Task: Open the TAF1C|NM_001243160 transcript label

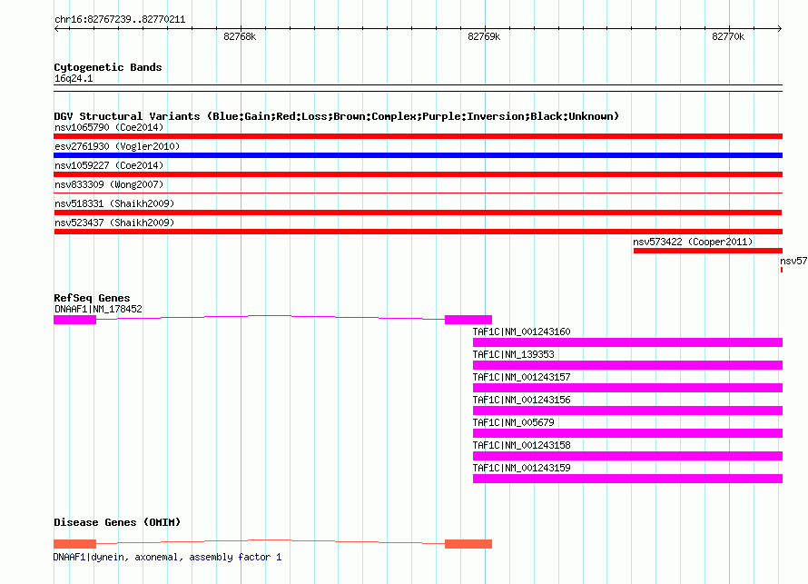Action: pos(521,332)
